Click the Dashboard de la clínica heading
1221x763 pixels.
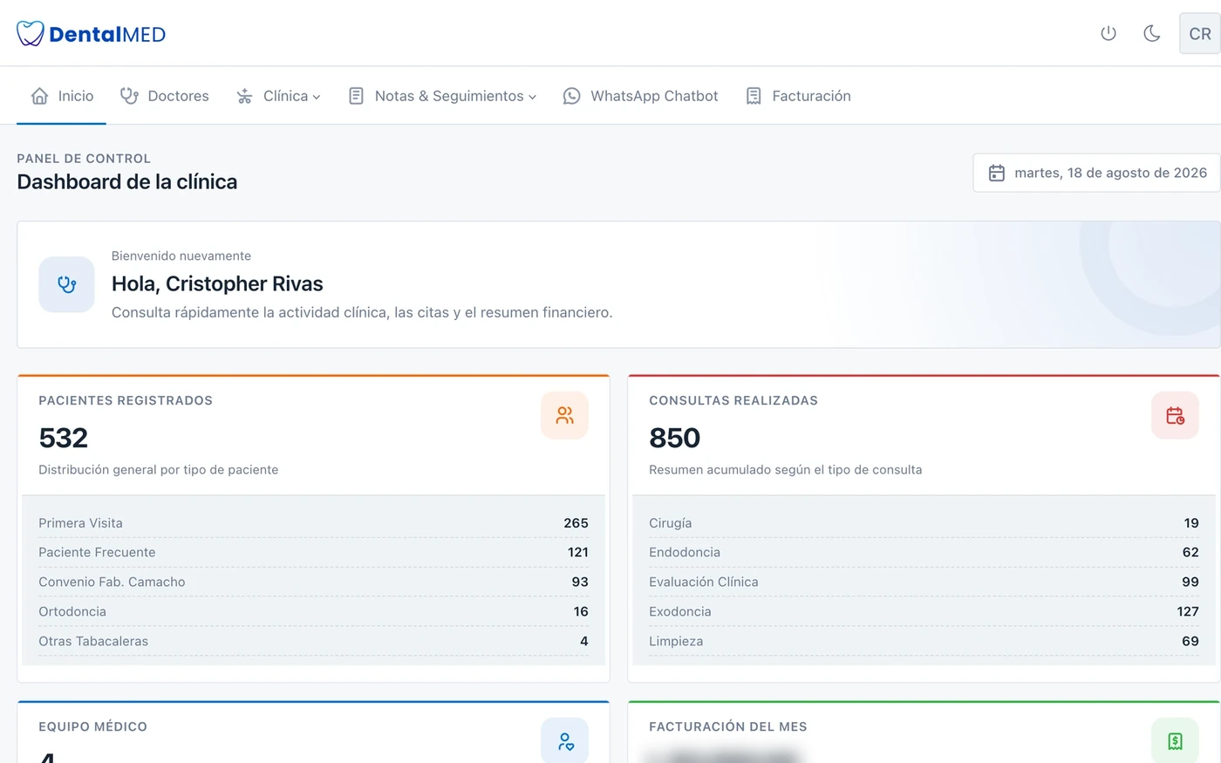point(127,181)
